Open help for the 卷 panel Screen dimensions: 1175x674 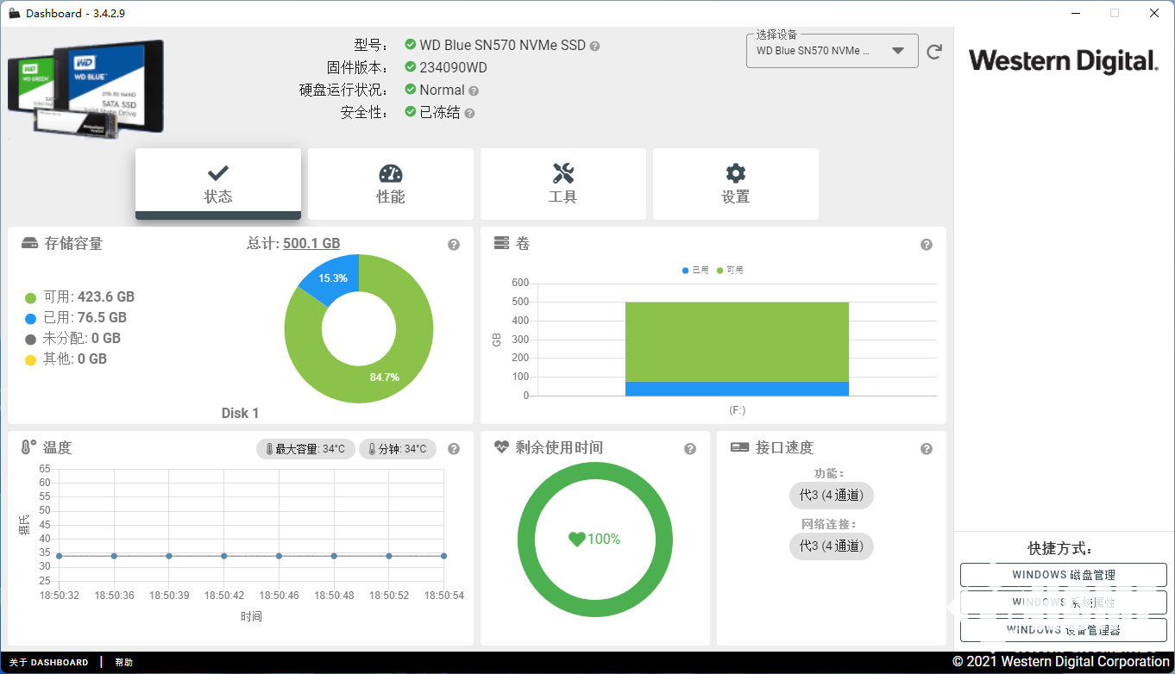pos(927,245)
